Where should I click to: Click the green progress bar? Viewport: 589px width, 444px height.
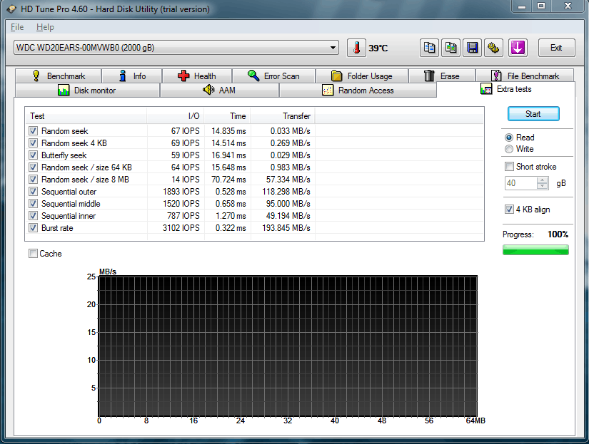(535, 249)
